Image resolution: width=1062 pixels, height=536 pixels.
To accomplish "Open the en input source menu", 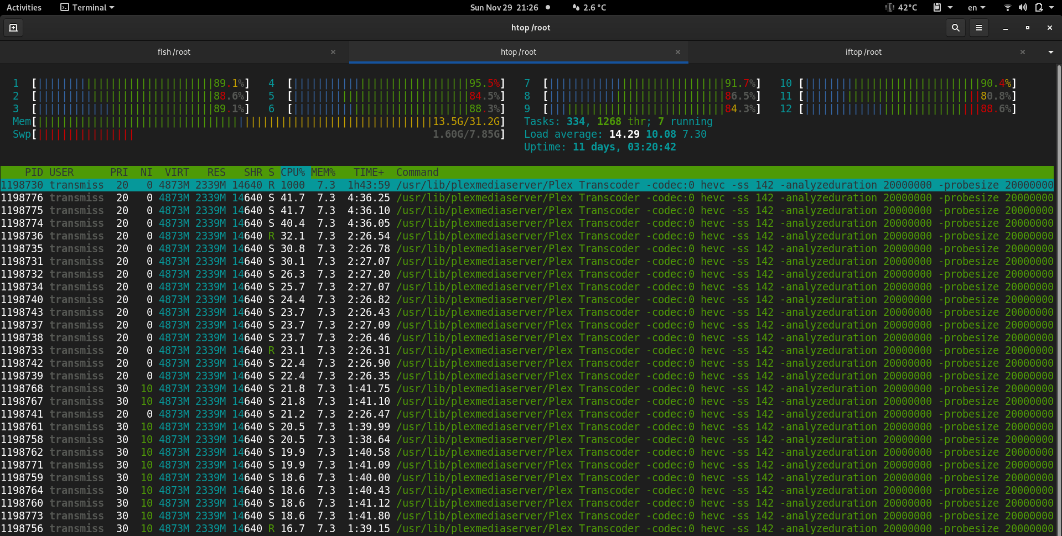I will 976,8.
